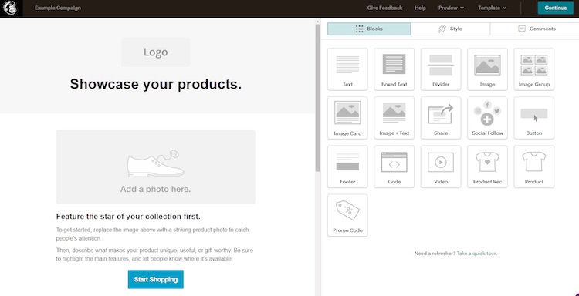Click the Add a photo here placeholder
Image resolution: width=579 pixels, height=296 pixels.
point(155,166)
